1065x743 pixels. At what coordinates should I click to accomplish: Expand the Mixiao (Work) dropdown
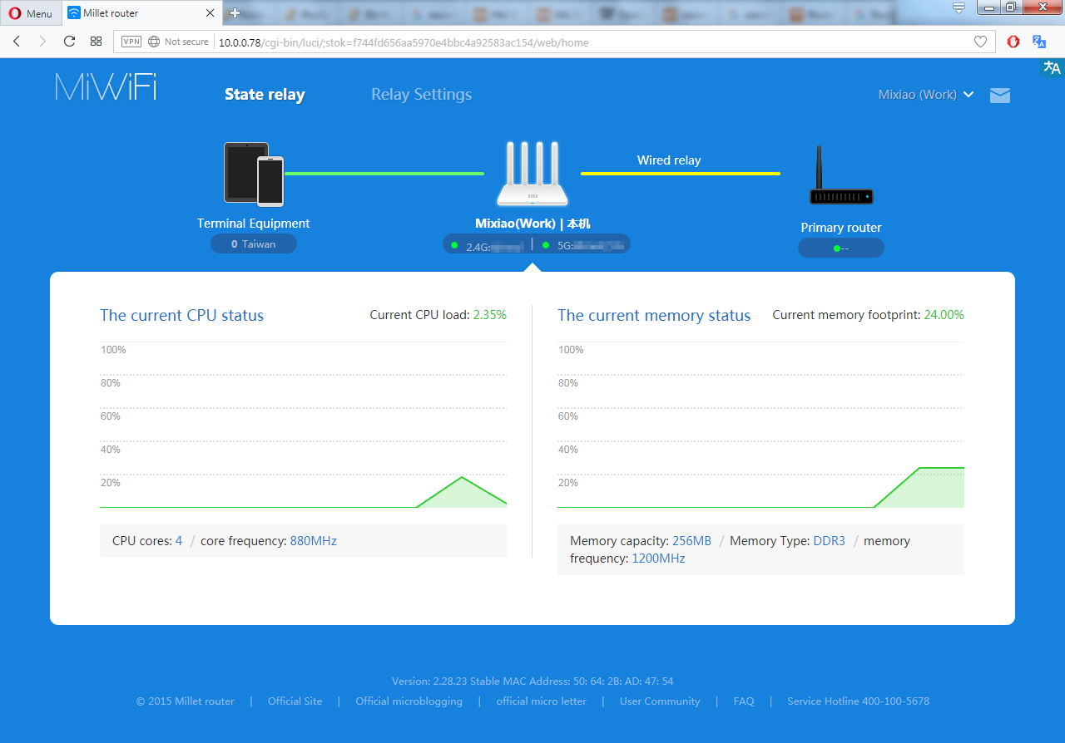pos(926,95)
